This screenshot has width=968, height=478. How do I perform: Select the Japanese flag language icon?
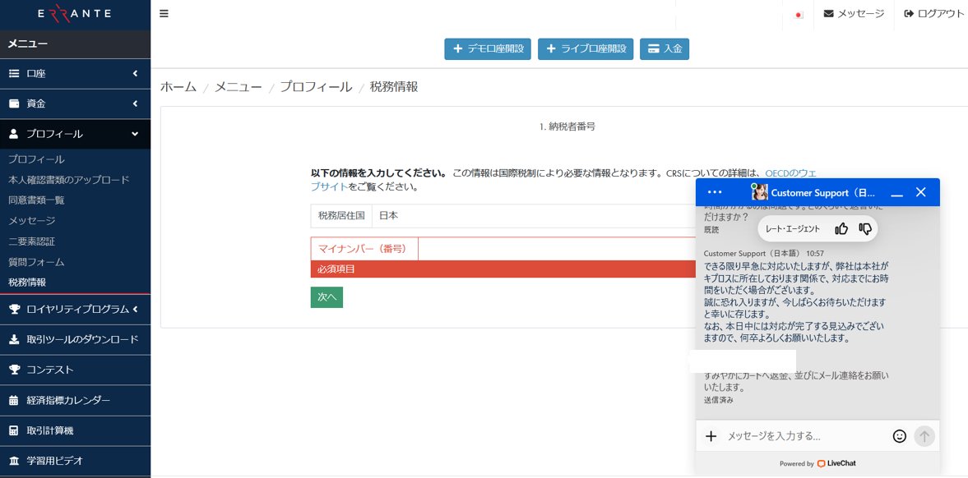coord(797,15)
